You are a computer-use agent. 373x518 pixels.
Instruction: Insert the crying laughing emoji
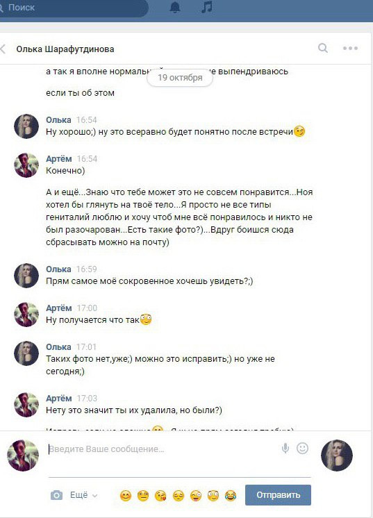coord(231,496)
